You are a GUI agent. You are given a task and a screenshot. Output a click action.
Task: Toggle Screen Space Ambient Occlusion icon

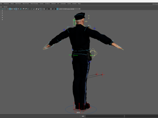24,9
